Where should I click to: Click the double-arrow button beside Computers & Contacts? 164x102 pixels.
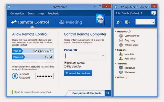[x=108, y=93]
